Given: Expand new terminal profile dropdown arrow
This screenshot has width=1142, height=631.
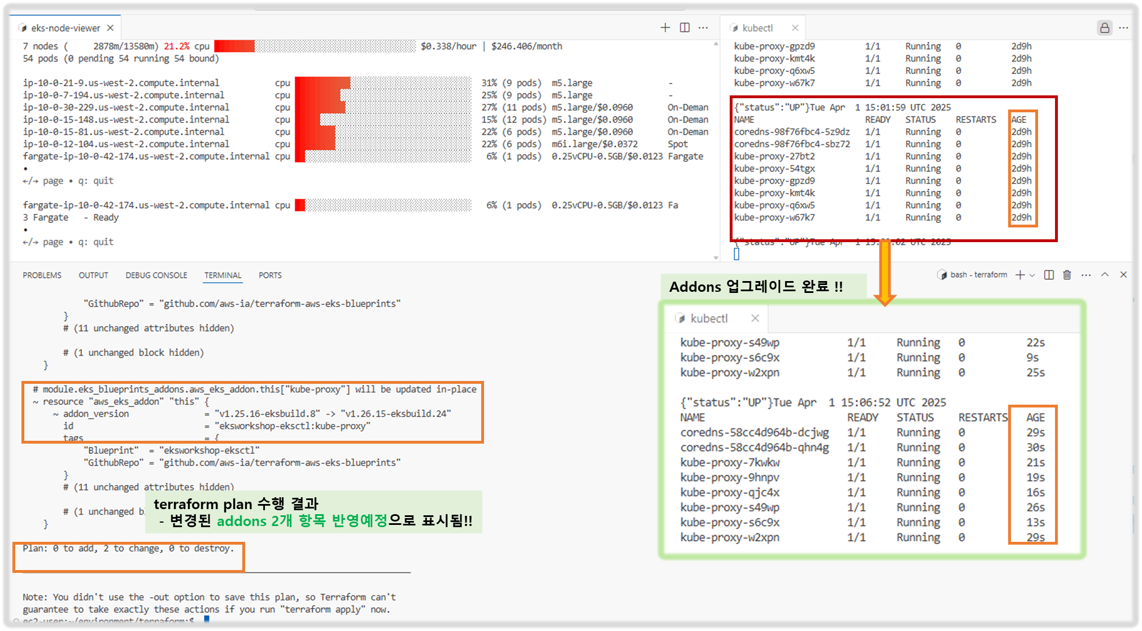Looking at the screenshot, I should point(1032,275).
